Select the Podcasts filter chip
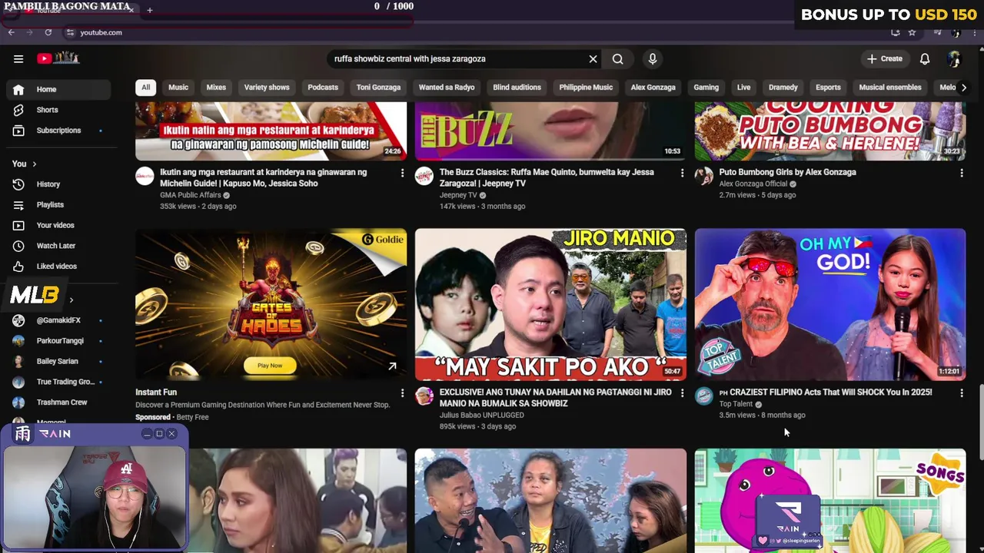Screen dimensions: 984x553 [x=323, y=88]
